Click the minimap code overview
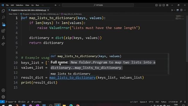This screenshot has width=188, height=106. click(180, 17)
